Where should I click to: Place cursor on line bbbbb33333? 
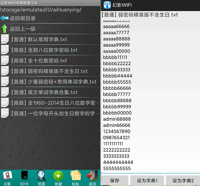(116, 70)
